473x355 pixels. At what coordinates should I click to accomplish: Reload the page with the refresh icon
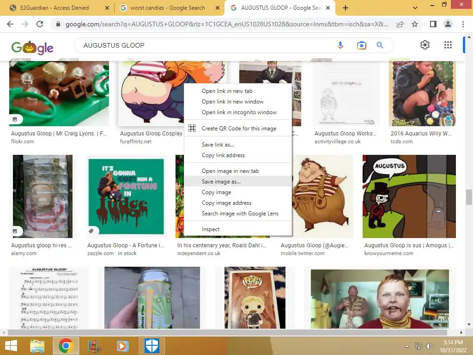(40, 24)
